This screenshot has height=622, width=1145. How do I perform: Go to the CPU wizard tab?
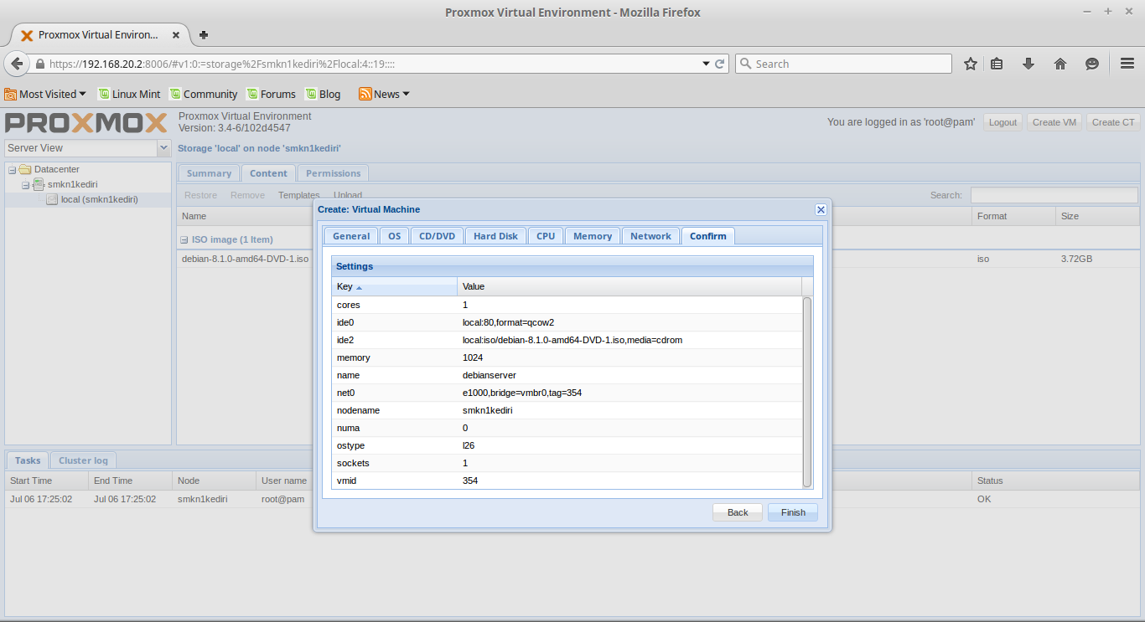[x=546, y=236]
